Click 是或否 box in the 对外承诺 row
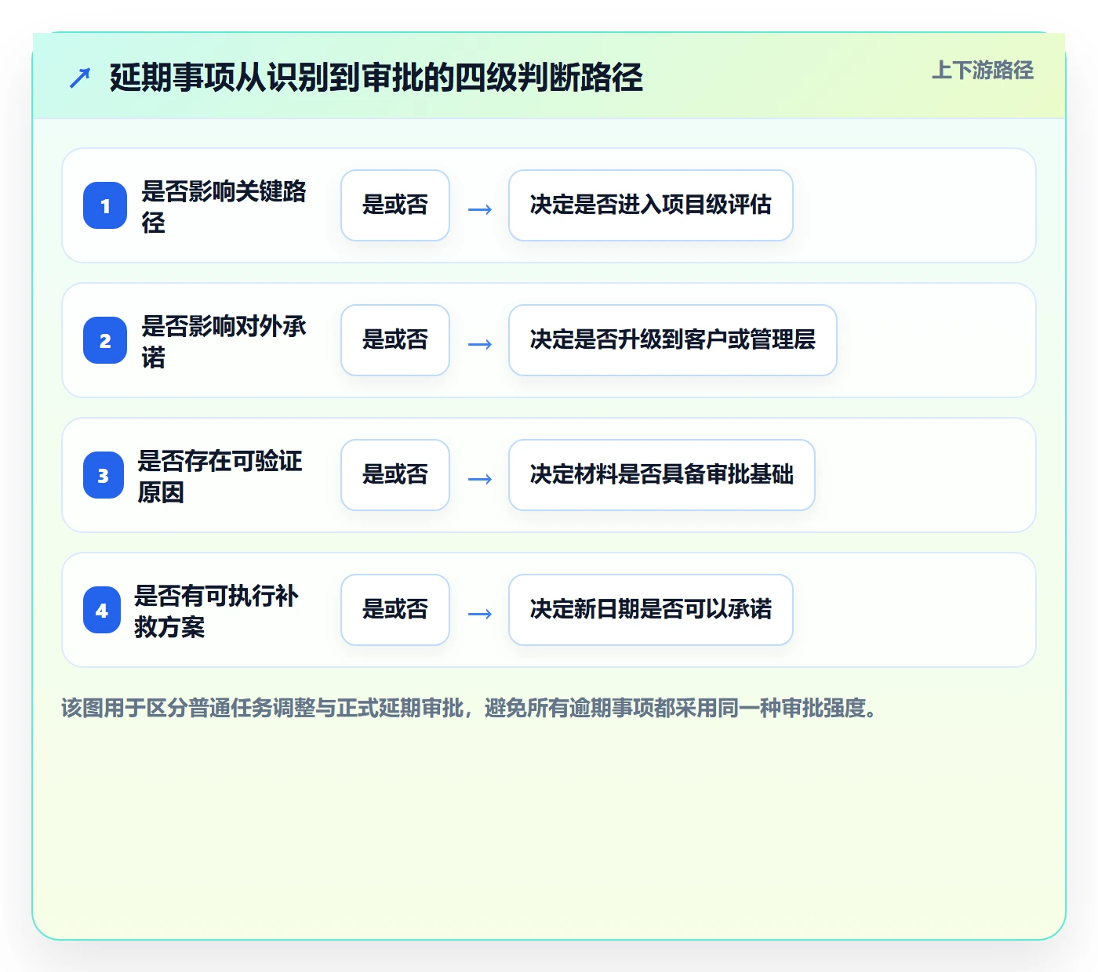The image size is (1098, 972). (x=395, y=340)
